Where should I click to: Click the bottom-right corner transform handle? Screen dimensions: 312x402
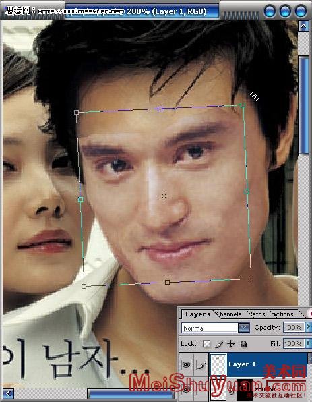click(251, 279)
